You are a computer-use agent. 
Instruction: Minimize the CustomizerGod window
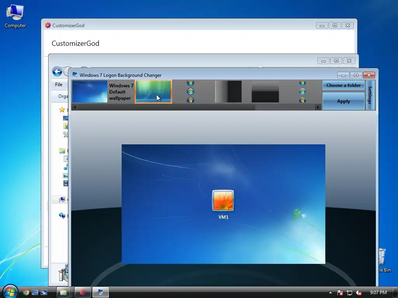322,26
